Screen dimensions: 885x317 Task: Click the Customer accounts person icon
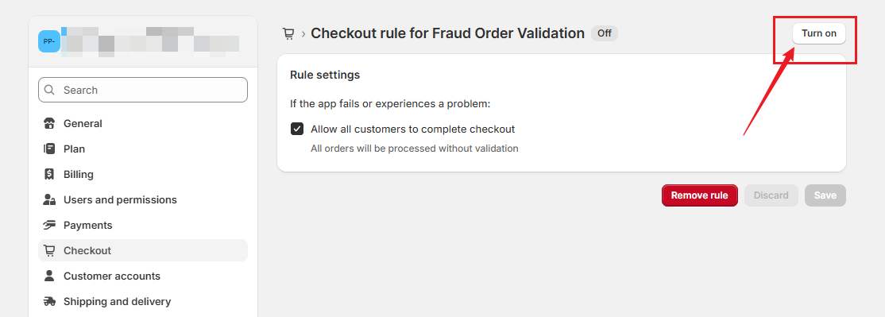tap(49, 276)
